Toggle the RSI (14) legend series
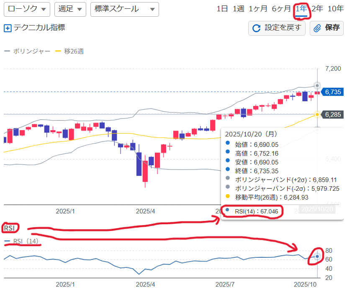 22,241
